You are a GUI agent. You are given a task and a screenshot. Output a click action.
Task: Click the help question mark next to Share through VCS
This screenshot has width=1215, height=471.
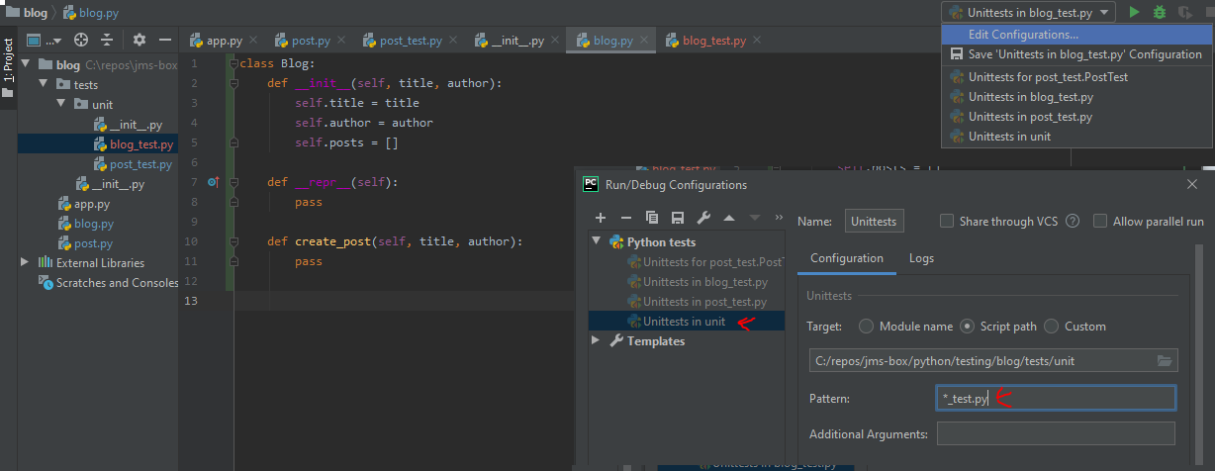(1072, 222)
